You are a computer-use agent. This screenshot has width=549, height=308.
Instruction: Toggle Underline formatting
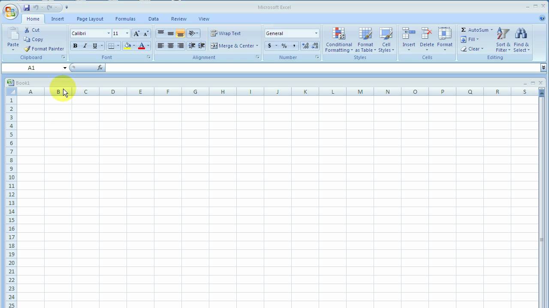95,46
